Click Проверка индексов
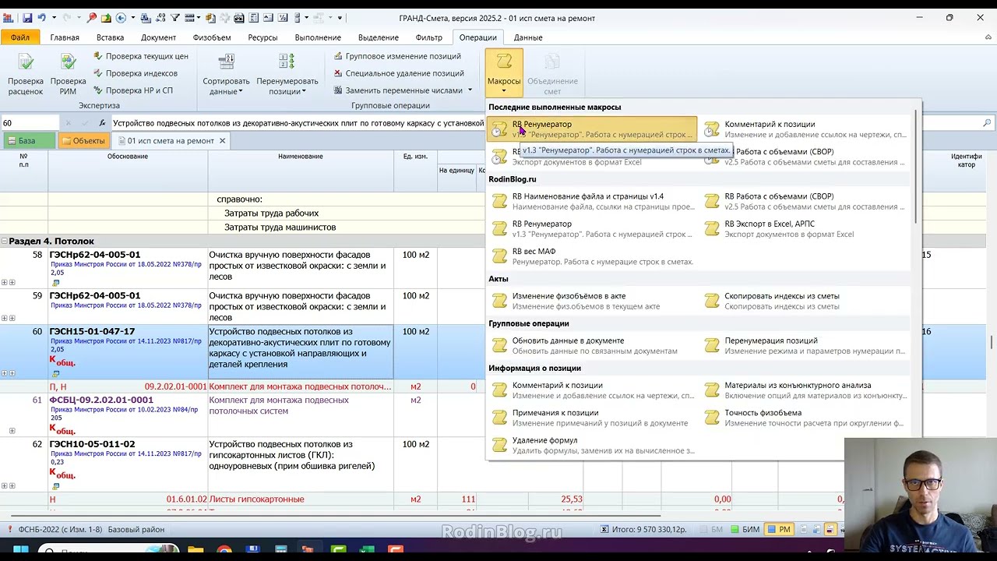This screenshot has width=997, height=561. 135,73
